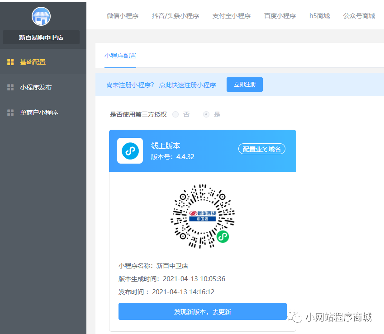This screenshot has height=334, width=384.
Task: Select the 基础配置 grid icon
Action: (x=10, y=62)
